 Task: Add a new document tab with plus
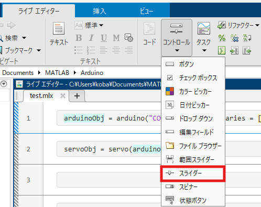(x=77, y=96)
